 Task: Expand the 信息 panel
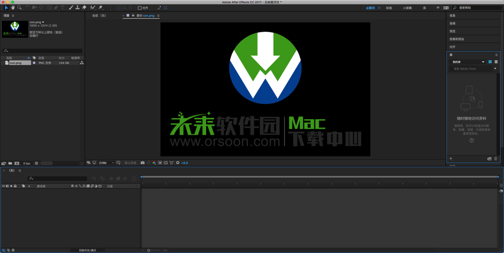(x=452, y=16)
